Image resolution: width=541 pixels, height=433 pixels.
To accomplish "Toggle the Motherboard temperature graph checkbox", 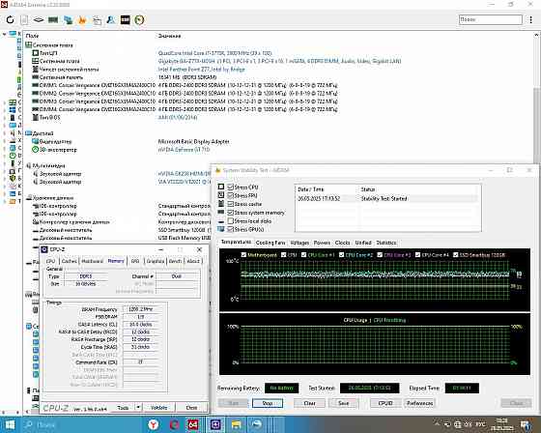I will coord(243,255).
